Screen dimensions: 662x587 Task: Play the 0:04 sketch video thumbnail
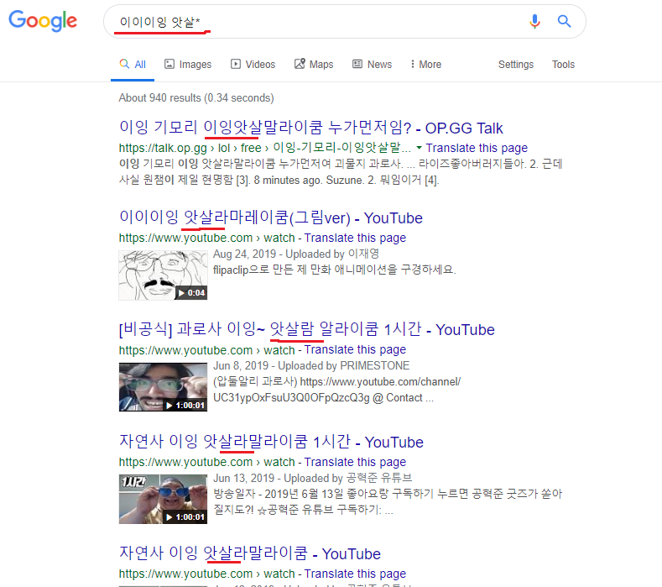[x=163, y=275]
